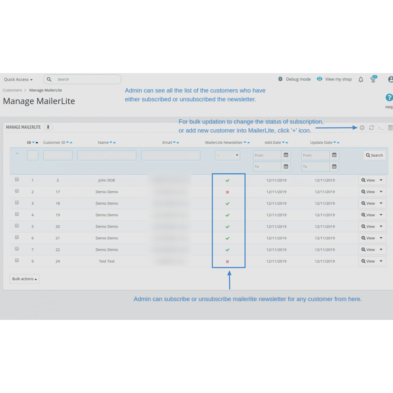Click the Customer ID filter field
Viewport: 393px width, 393px height.
point(58,155)
